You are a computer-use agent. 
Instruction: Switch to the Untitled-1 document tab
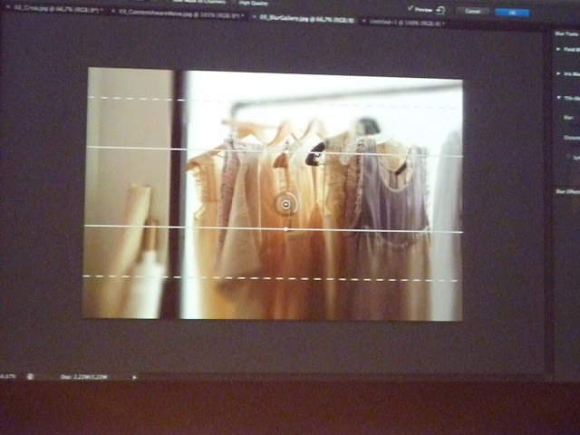pos(407,23)
